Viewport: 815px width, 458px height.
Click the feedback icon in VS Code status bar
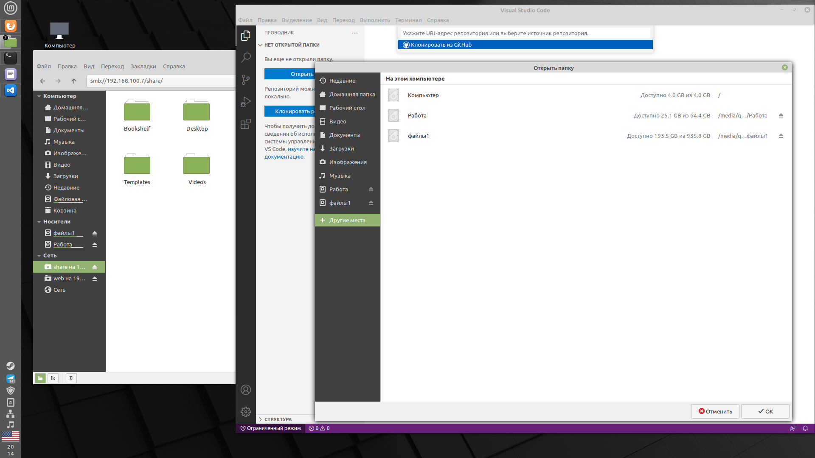[793, 428]
